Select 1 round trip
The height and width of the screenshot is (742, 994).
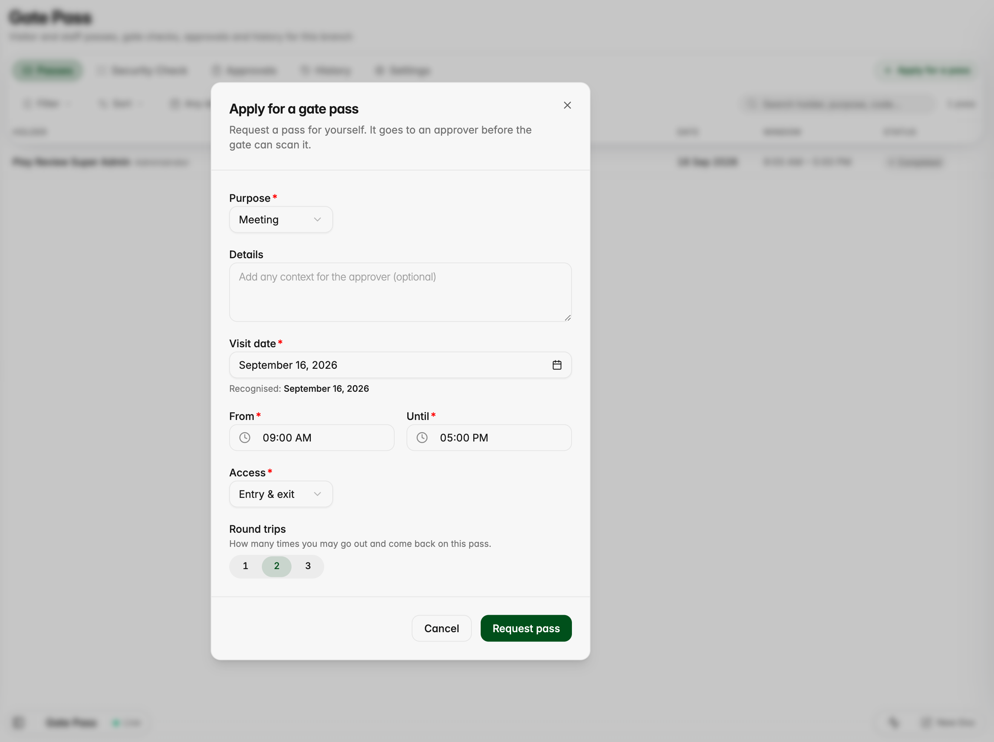[x=246, y=566]
